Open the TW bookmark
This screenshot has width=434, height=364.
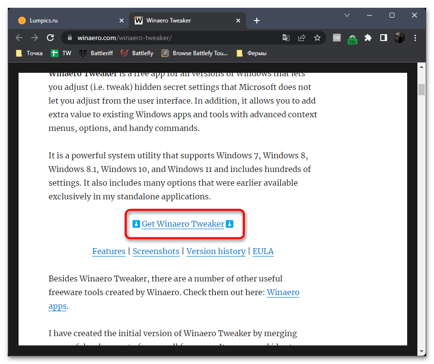click(x=61, y=53)
